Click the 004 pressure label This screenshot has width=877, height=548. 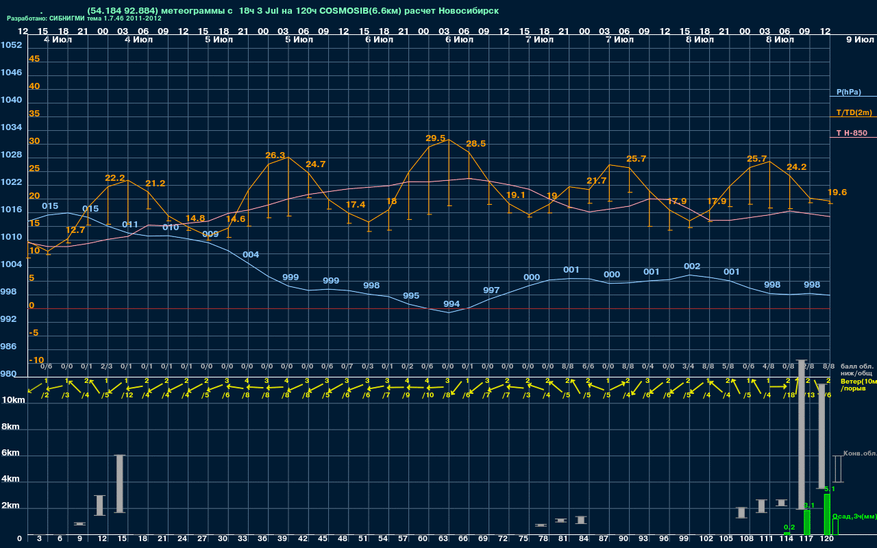coord(251,255)
